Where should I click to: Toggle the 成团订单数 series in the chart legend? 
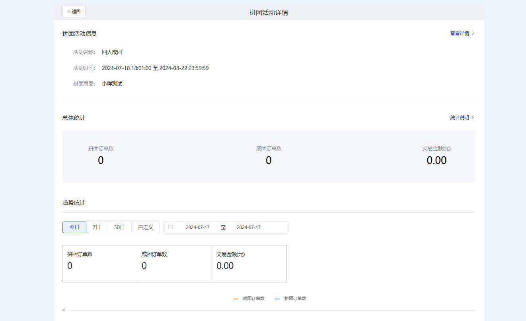point(249,298)
